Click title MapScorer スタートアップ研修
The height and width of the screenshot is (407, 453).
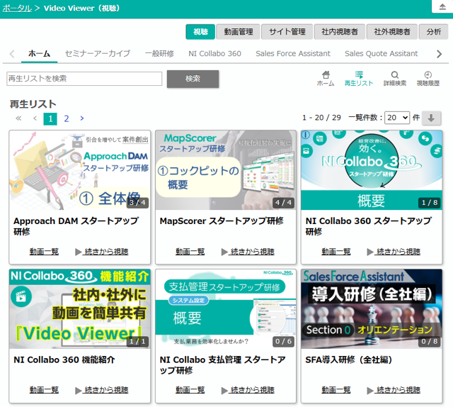tap(222, 221)
